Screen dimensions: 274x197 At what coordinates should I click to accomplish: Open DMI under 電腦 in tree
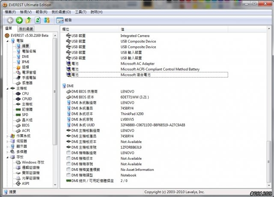click(x=25, y=57)
